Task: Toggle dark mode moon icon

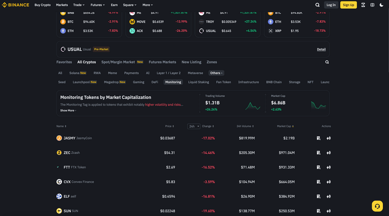Action: pyautogui.click(x=381, y=5)
